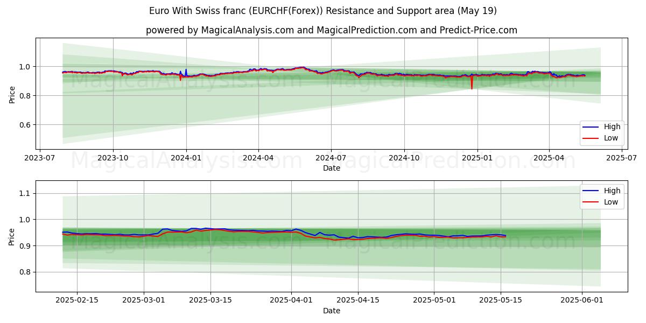The width and height of the screenshot is (646, 323).
Task: Click the '2024-07' x-axis label
Action: pos(331,158)
